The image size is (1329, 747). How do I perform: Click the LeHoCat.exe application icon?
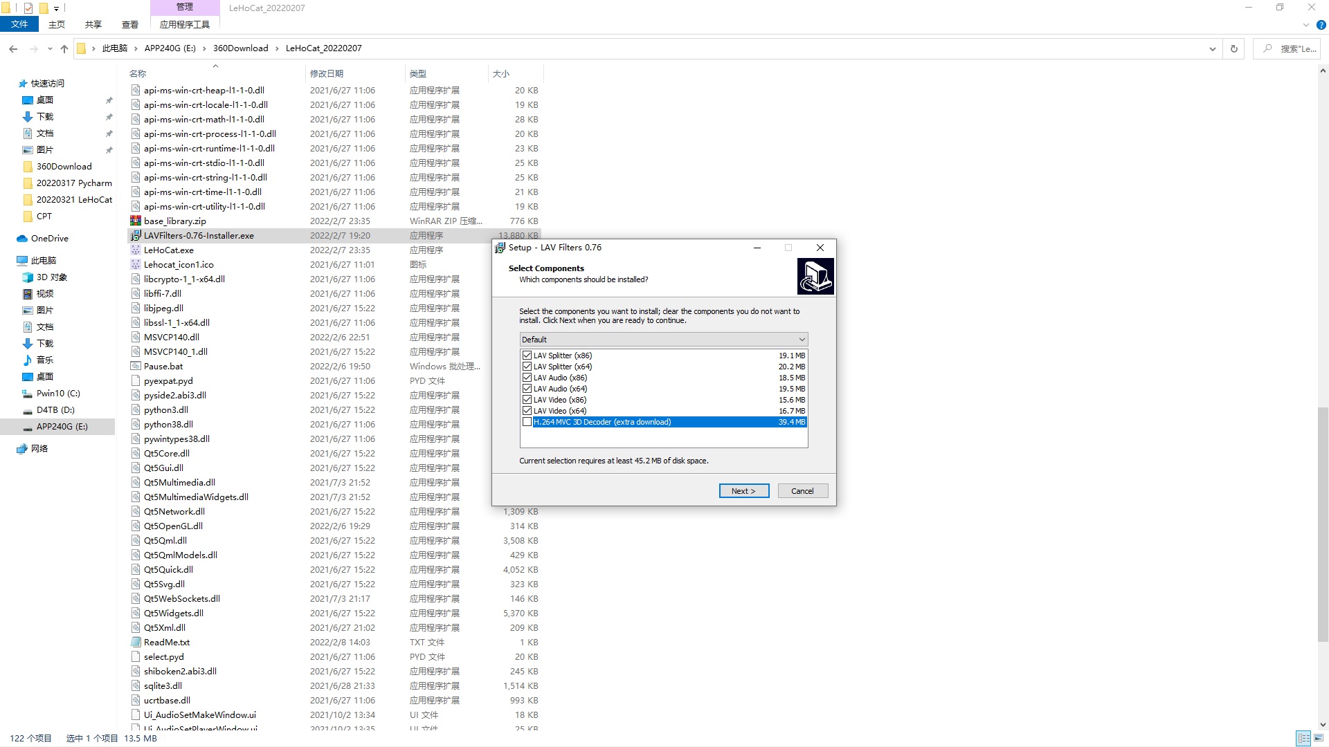(136, 250)
